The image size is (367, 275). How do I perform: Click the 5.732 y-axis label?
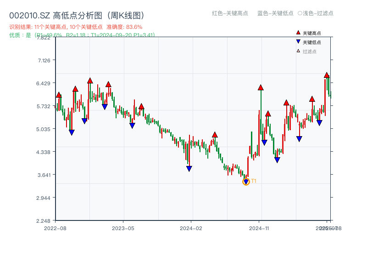pyautogui.click(x=43, y=106)
